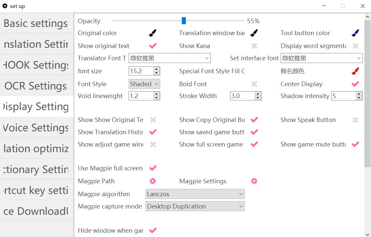Open the Magpie algorithm Lanczos dropdown
This screenshot has width=371, height=237.
[x=195, y=194]
